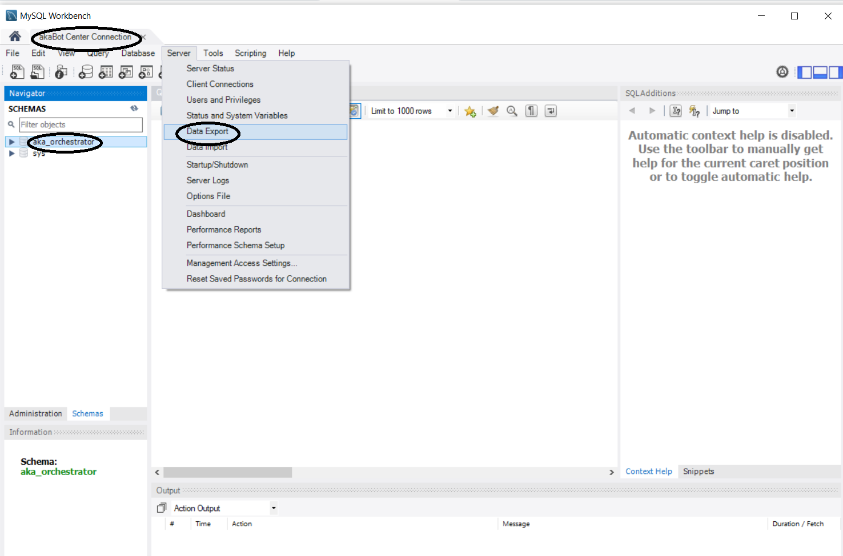
Task: Click the create stored procedure icon
Action: [146, 72]
